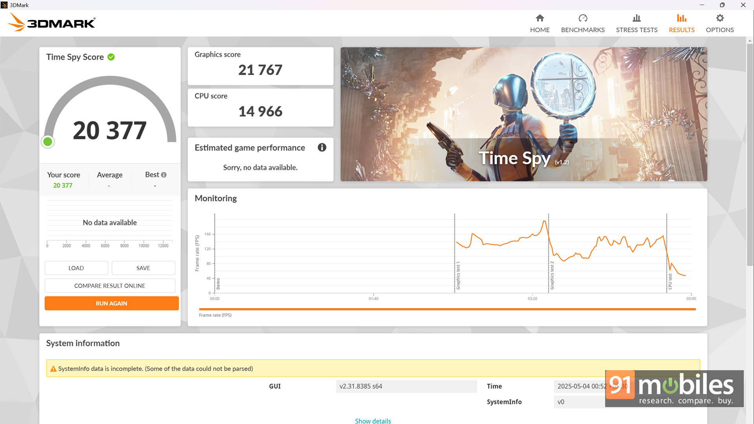Click the Monitoring heading
Image resolution: width=754 pixels, height=424 pixels.
coord(216,198)
